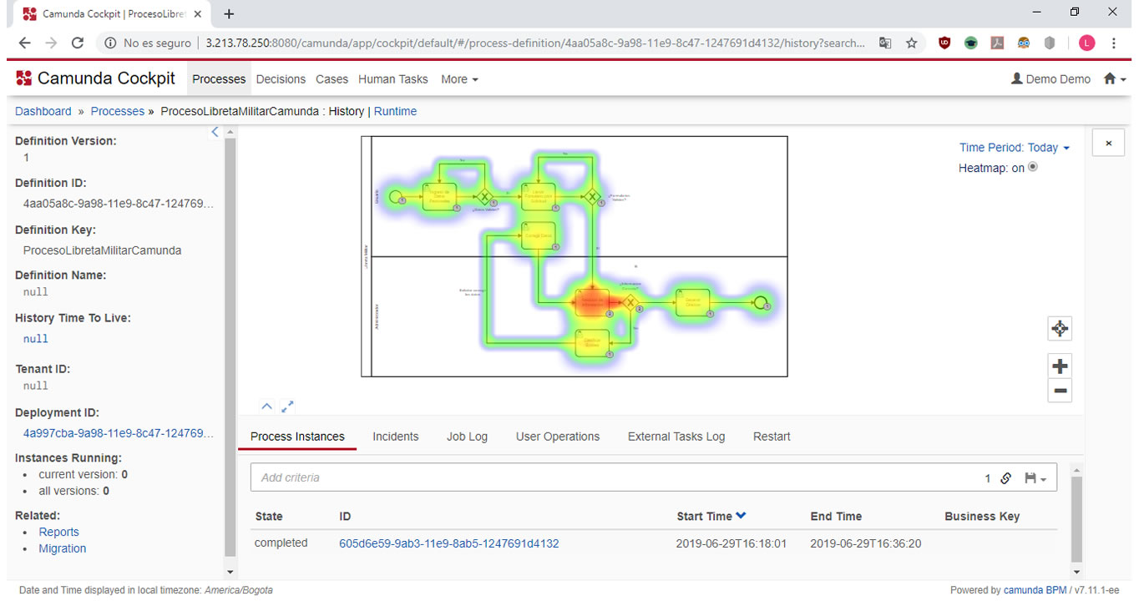This screenshot has width=1144, height=601.
Task: Reset diagram viewport with the crosshair icon
Action: [1060, 329]
